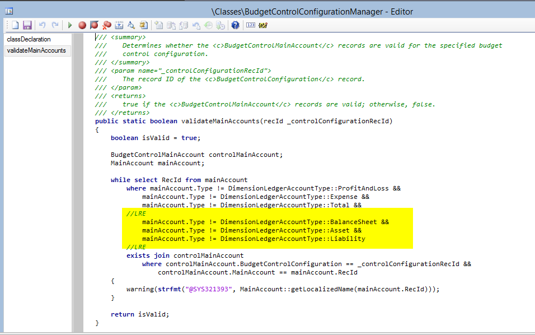Remove all breakpoints icon
The width and height of the screenshot is (535, 335).
(x=106, y=25)
